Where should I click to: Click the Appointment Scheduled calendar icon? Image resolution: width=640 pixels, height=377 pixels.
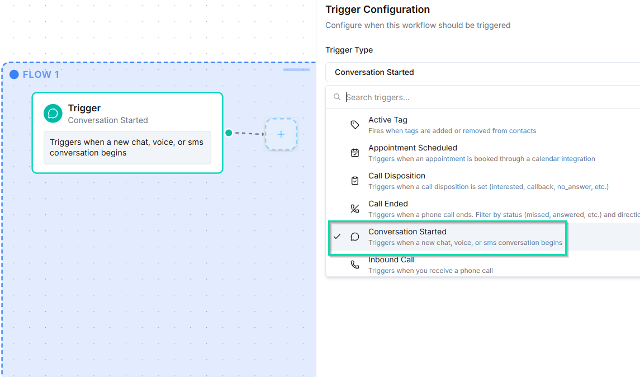[x=355, y=153]
